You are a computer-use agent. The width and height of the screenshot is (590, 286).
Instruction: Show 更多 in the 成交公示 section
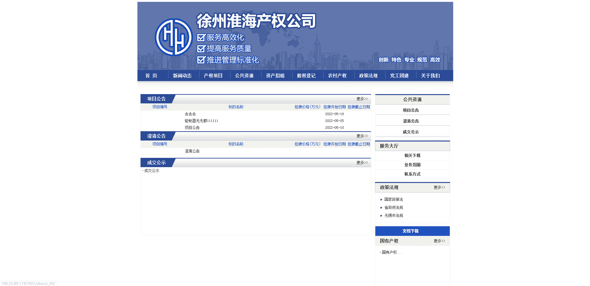tap(362, 163)
